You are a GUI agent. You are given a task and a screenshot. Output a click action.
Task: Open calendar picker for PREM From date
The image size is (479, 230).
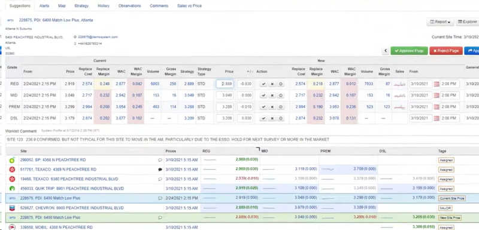pyautogui.click(x=436, y=107)
